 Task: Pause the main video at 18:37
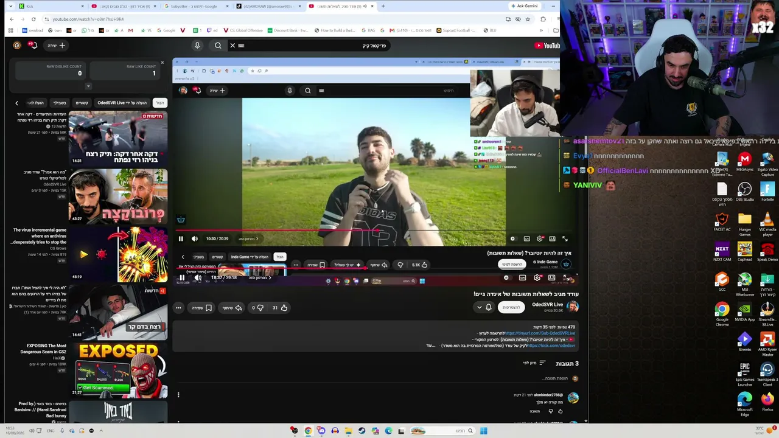(x=181, y=278)
